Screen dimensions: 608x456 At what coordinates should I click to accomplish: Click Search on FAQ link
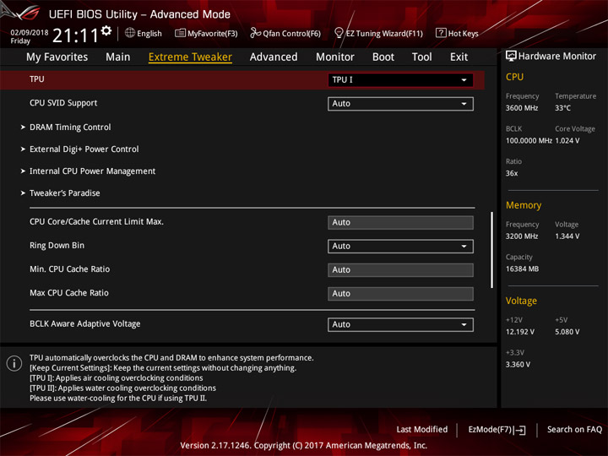(x=574, y=429)
